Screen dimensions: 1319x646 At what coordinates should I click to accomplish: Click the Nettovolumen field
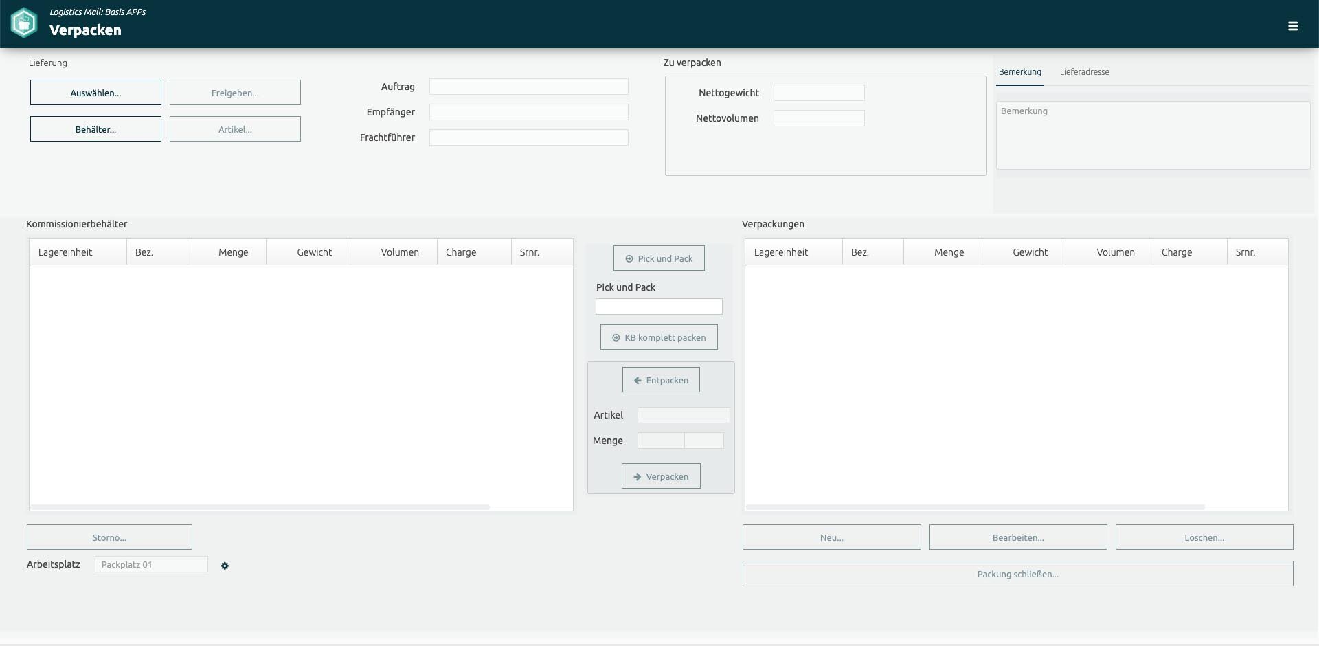tap(819, 118)
